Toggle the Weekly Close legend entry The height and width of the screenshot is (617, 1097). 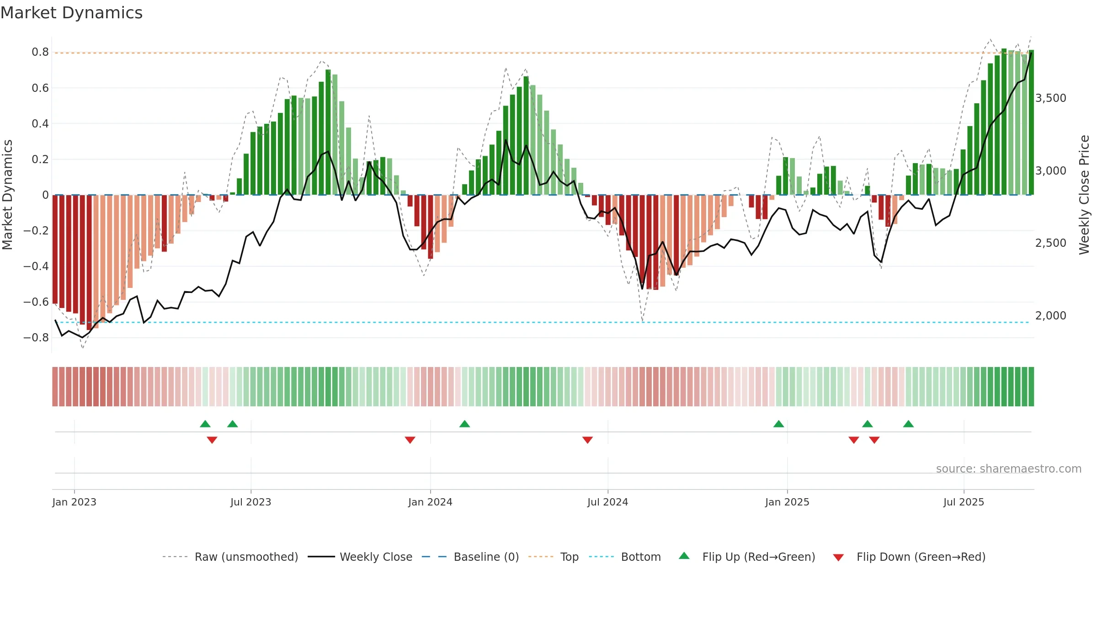pyautogui.click(x=360, y=557)
